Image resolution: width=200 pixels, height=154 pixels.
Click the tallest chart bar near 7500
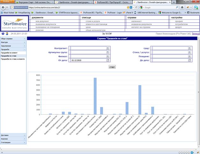(x=95, y=96)
